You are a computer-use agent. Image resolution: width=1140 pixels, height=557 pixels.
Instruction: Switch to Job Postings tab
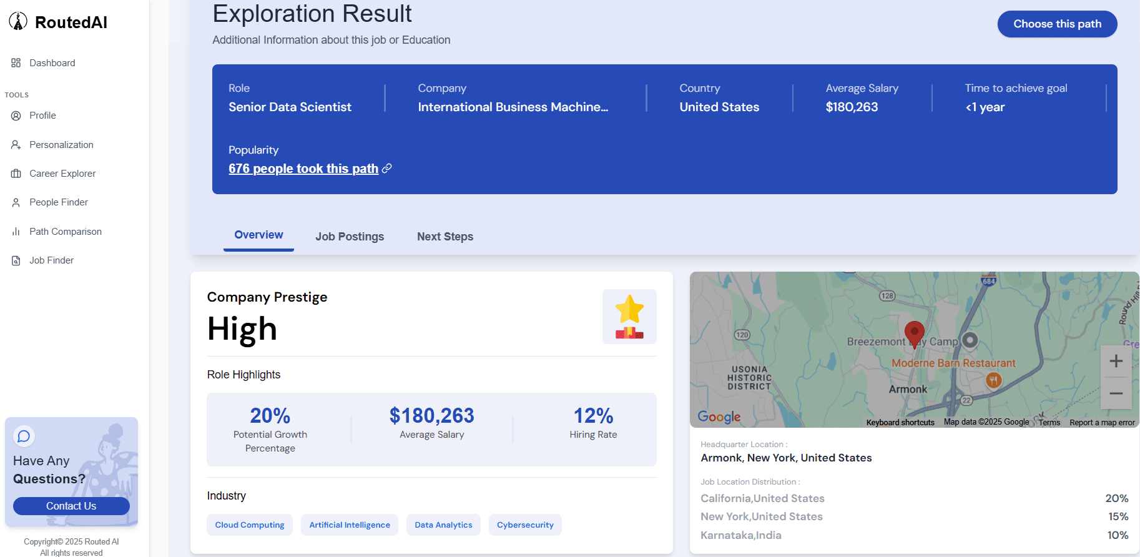click(350, 237)
